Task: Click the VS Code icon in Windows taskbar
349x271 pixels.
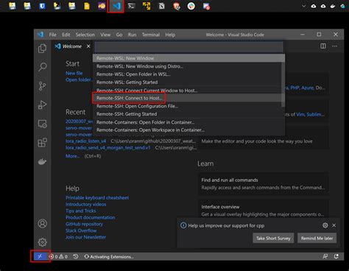Action: [116, 6]
